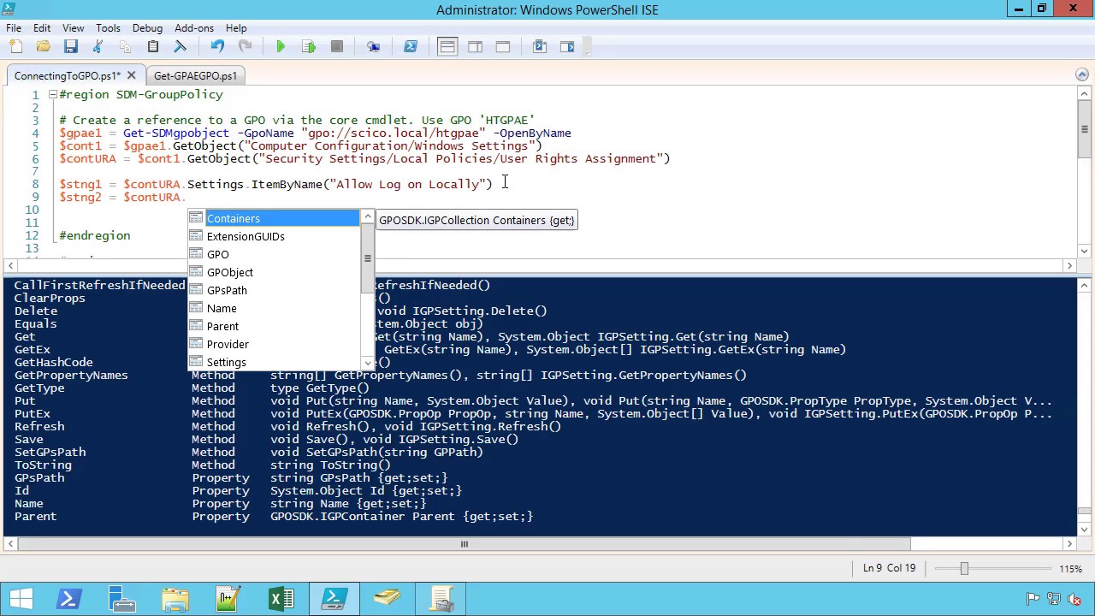
Task: Place cursor after $contURA. on line 9
Action: tap(186, 197)
